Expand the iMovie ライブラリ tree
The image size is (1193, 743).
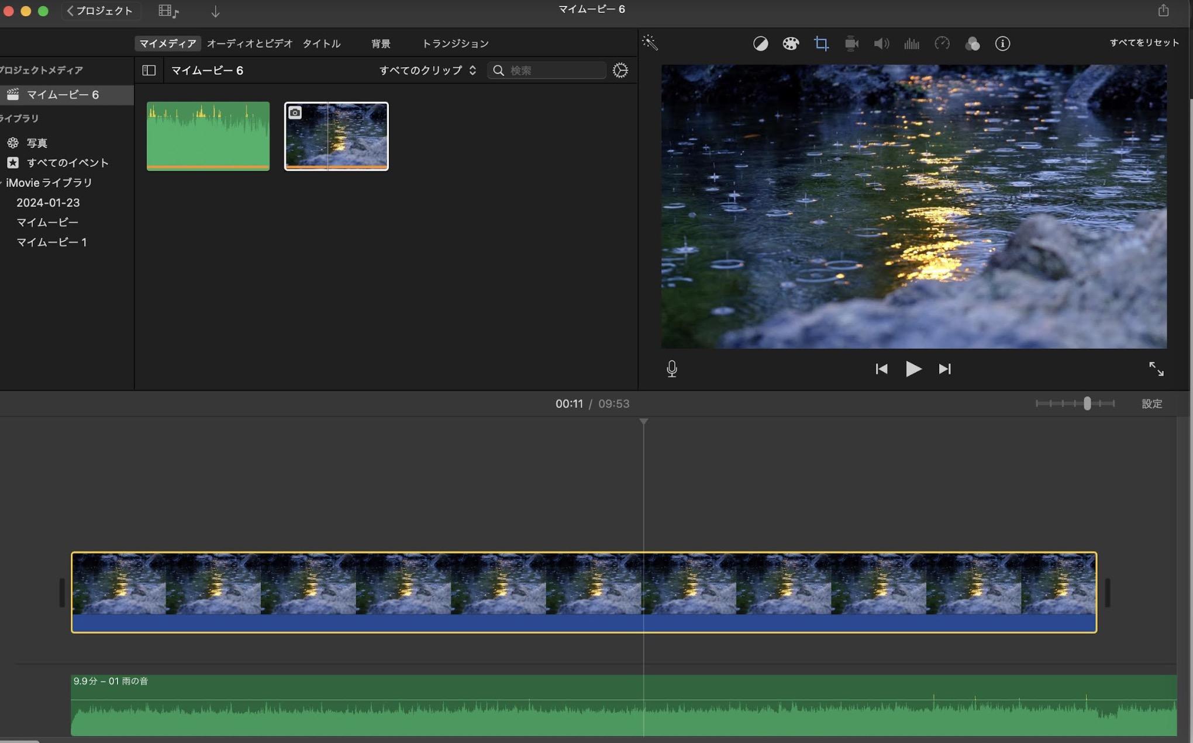2,183
